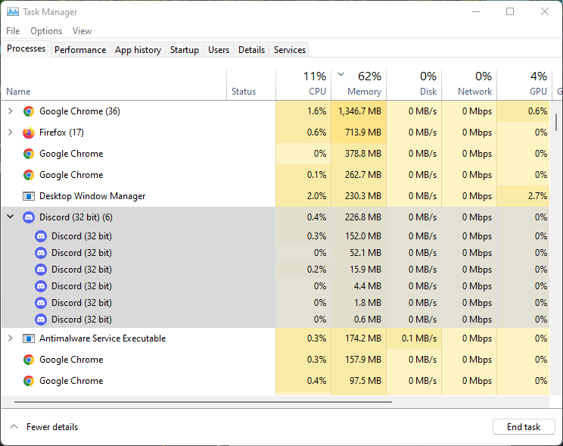Sort by the CPU column header
Viewport: 563px width, 446px height.
[x=303, y=85]
